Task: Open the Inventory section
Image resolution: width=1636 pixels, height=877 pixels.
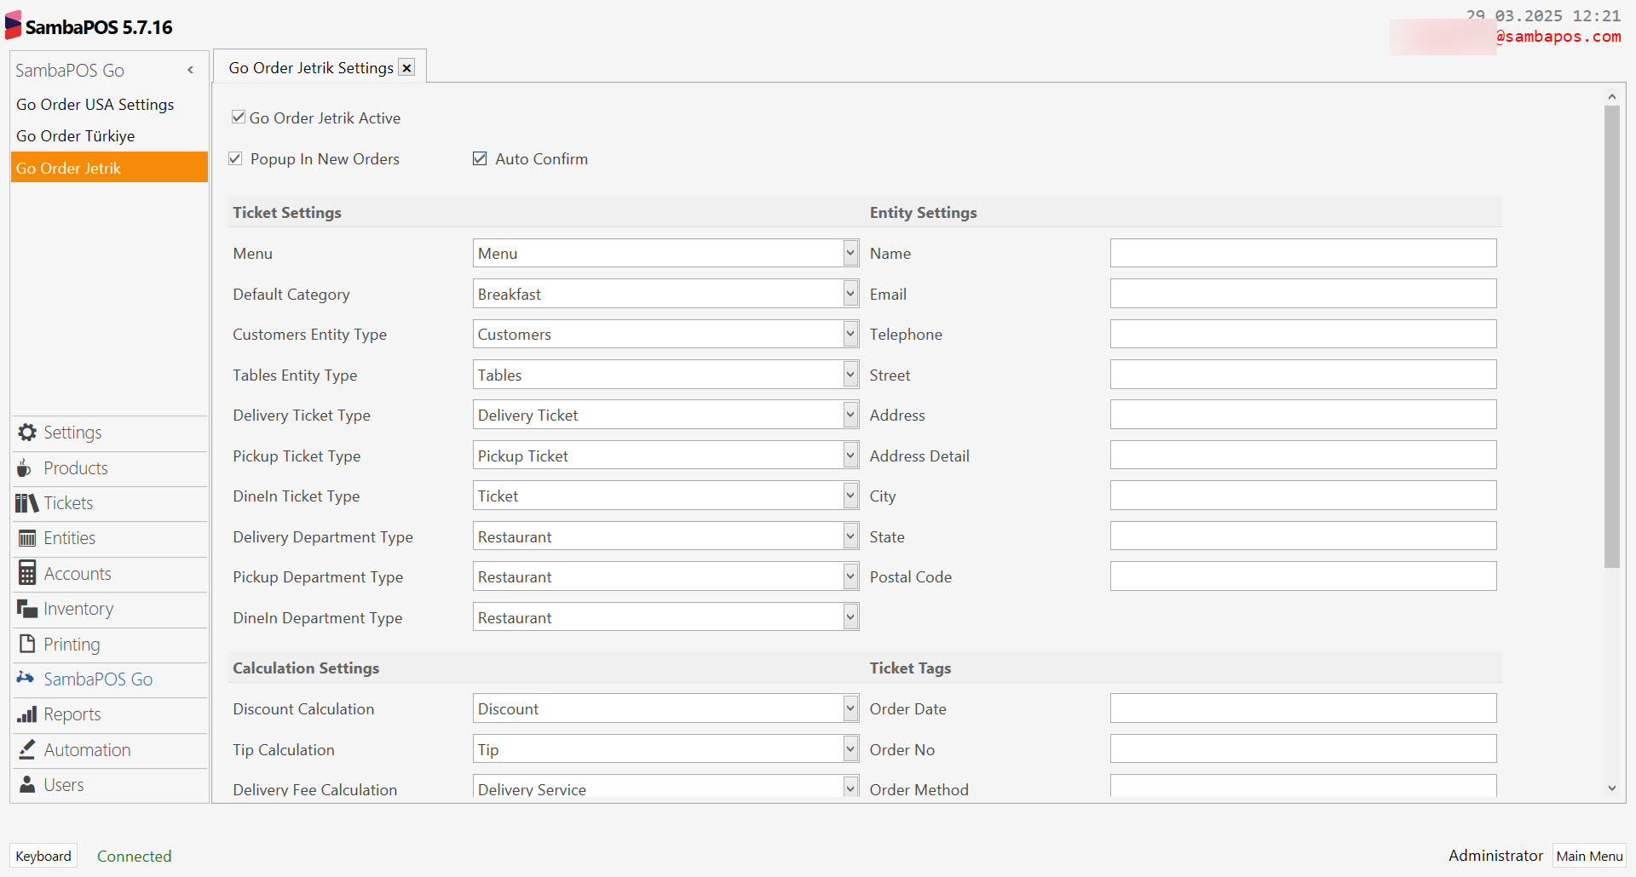Action: click(x=26, y=608)
